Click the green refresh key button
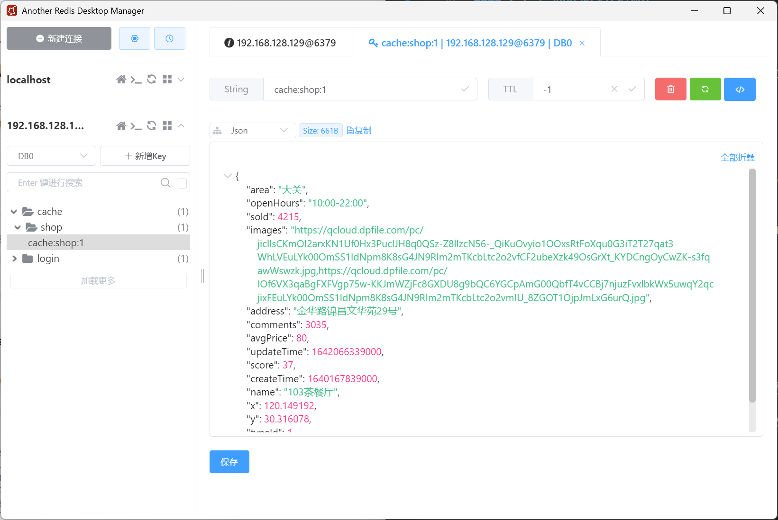The image size is (778, 520). [705, 89]
